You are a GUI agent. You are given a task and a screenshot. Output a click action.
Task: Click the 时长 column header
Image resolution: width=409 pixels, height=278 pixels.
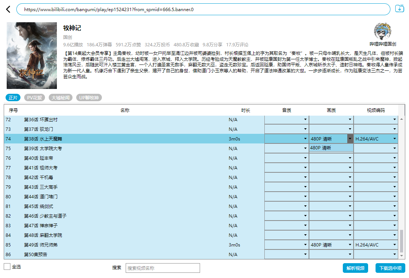[x=245, y=110]
